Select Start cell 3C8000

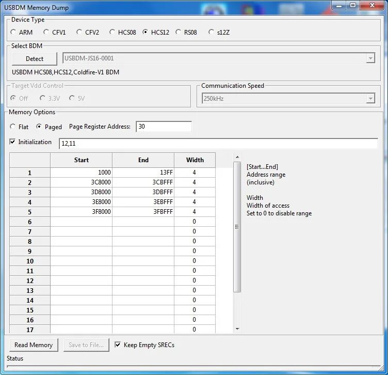click(81, 182)
